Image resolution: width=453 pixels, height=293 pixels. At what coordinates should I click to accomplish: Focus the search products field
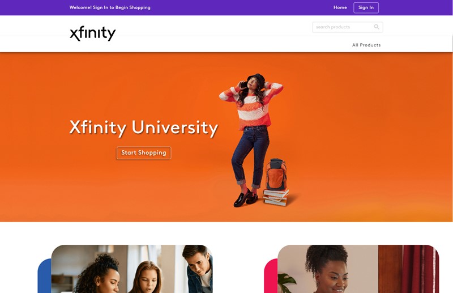tap(348, 27)
